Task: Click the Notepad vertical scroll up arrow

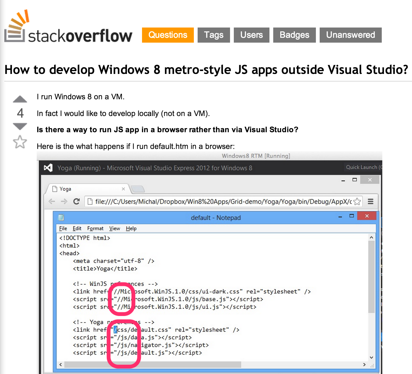Action: click(x=372, y=237)
